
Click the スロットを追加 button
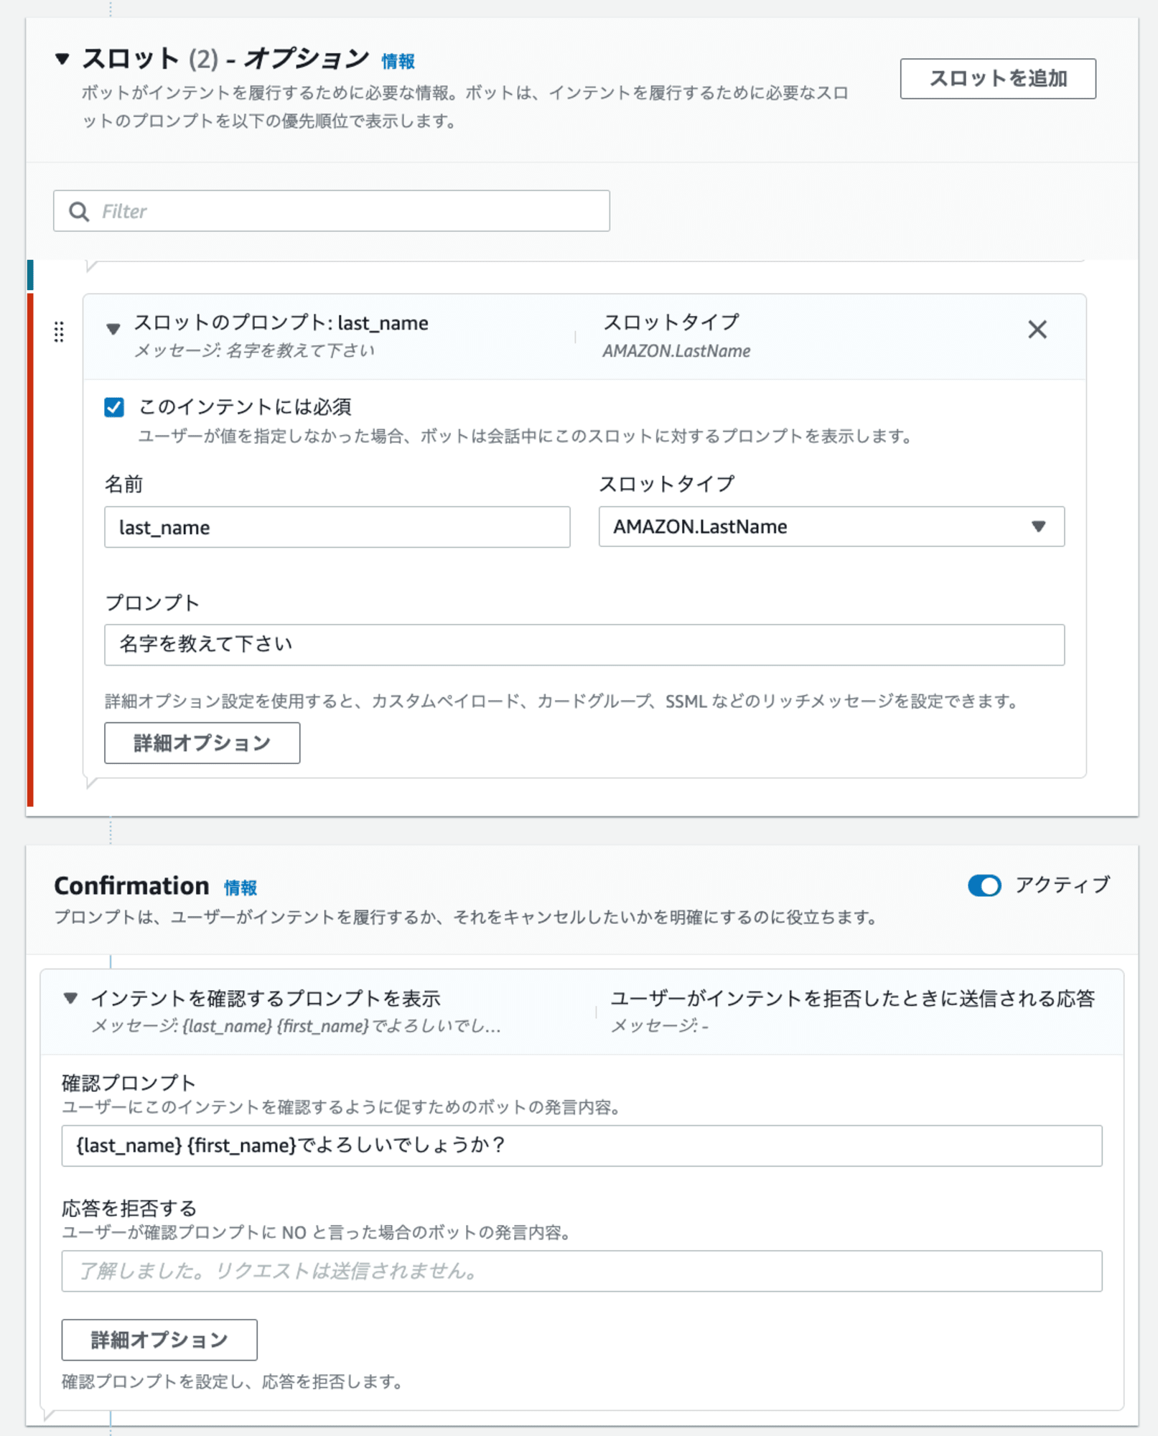point(997,78)
